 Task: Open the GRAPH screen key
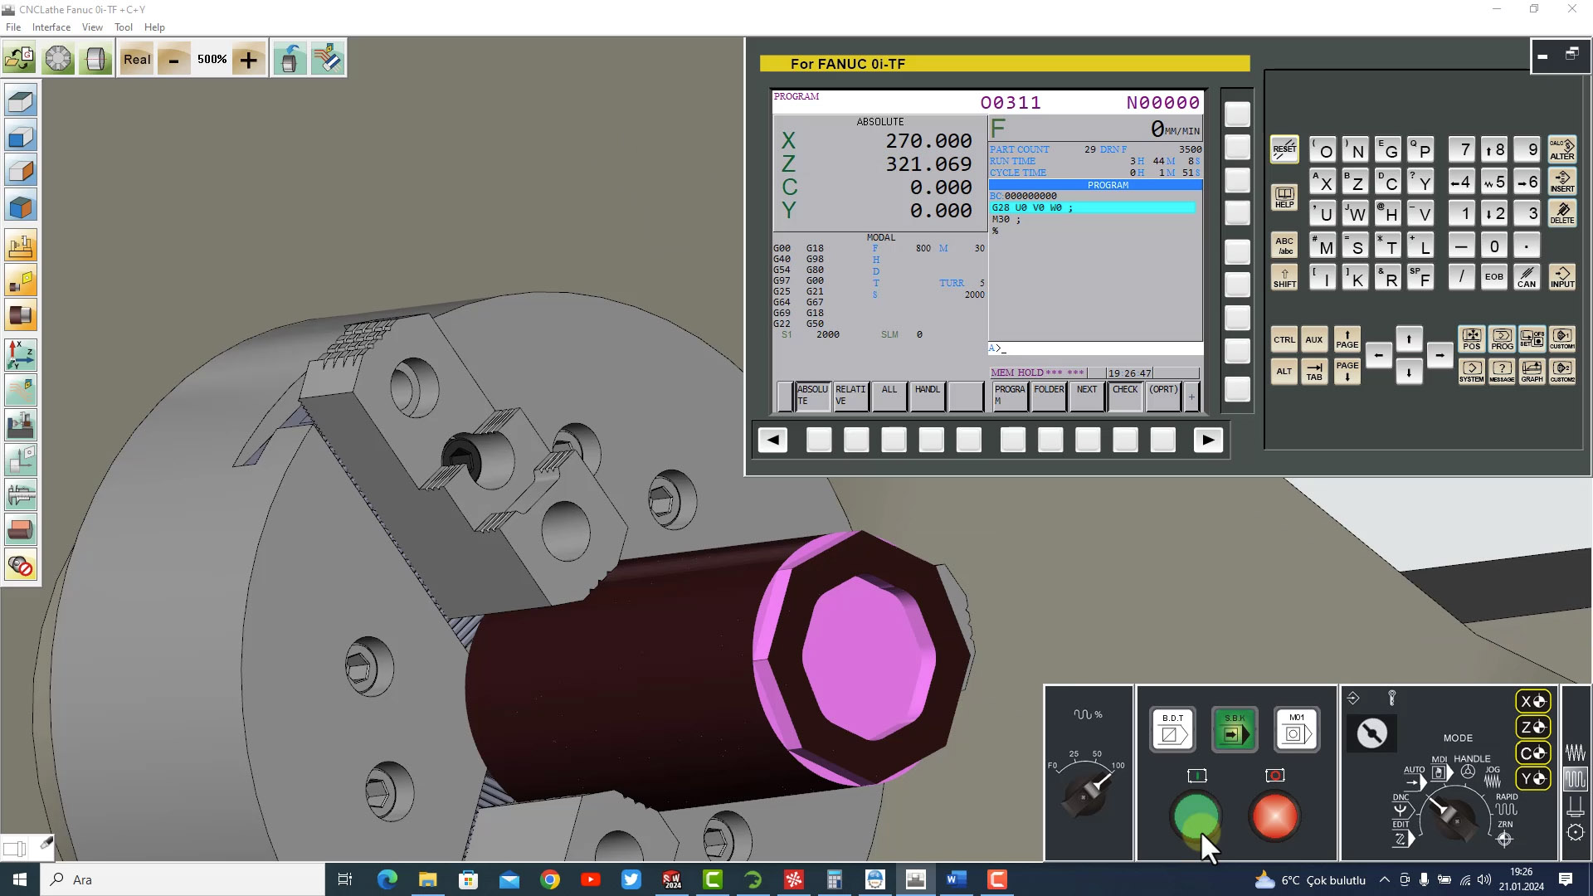pyautogui.click(x=1532, y=371)
